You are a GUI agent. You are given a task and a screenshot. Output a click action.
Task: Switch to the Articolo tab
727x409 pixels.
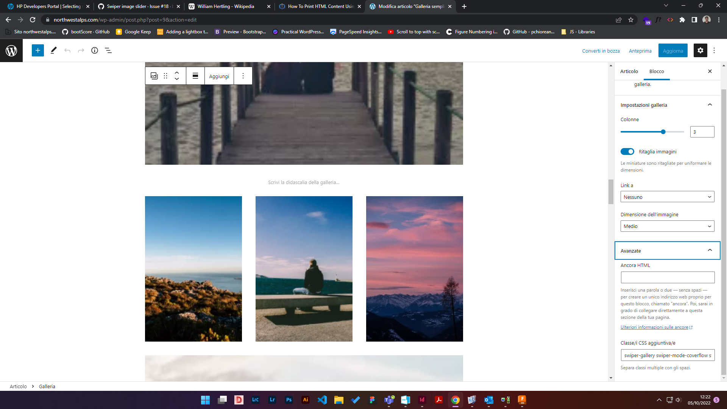(629, 71)
